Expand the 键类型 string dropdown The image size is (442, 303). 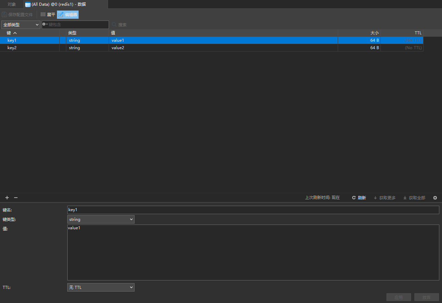pyautogui.click(x=101, y=220)
